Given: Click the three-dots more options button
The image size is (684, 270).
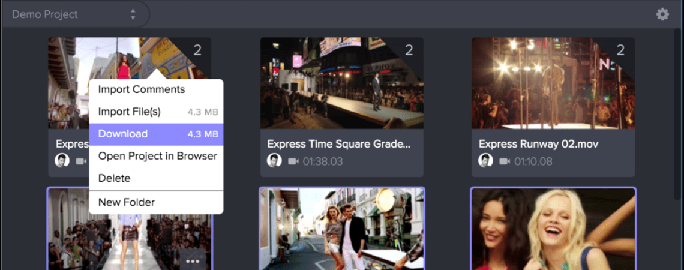Looking at the screenshot, I should pyautogui.click(x=193, y=261).
